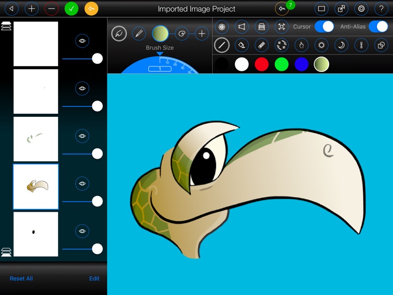The width and height of the screenshot is (393, 295).
Task: Pick the green color swatch
Action: [281, 64]
